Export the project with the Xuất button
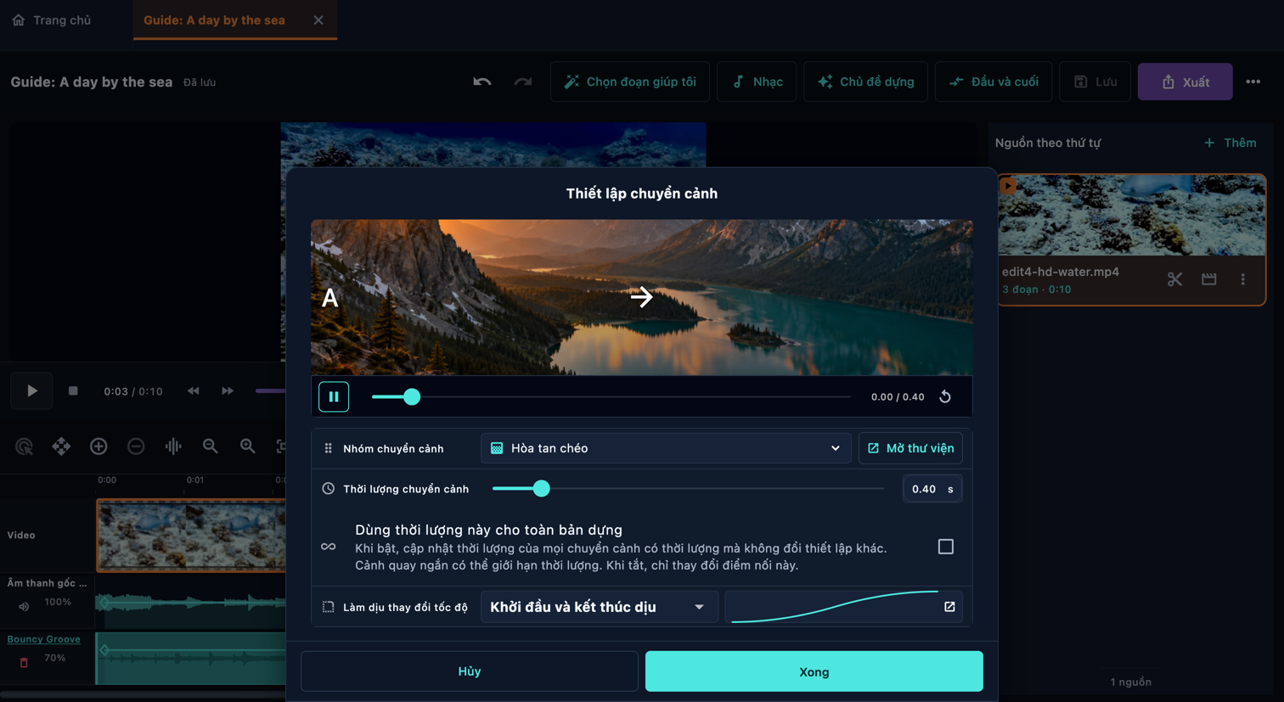Image resolution: width=1284 pixels, height=702 pixels. [1185, 81]
